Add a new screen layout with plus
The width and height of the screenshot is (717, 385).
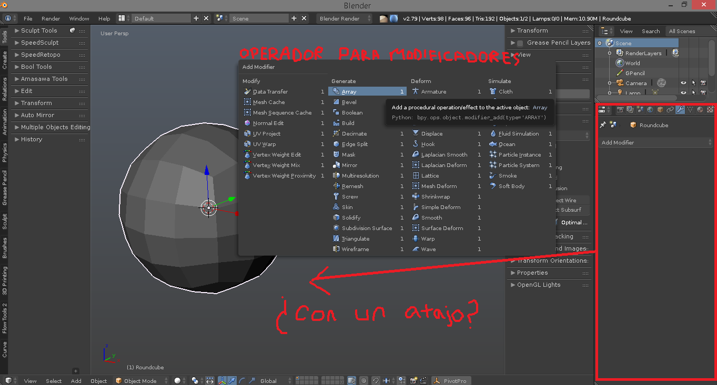(196, 18)
